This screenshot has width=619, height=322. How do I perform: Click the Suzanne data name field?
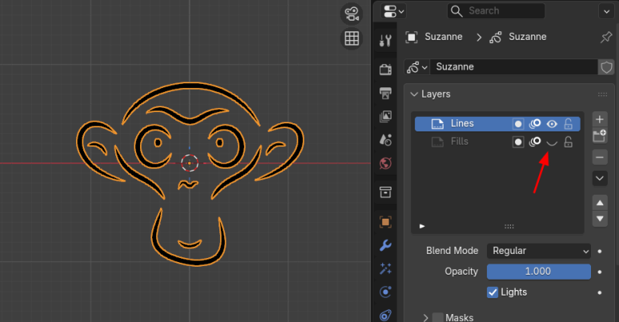513,67
